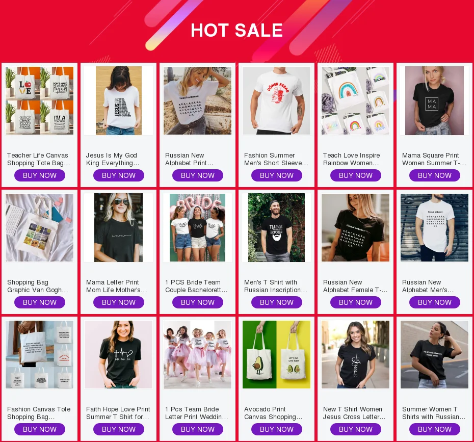This screenshot has height=442, width=474.
Task: Select the Avocado Print canvas bag image
Action: coord(276,355)
